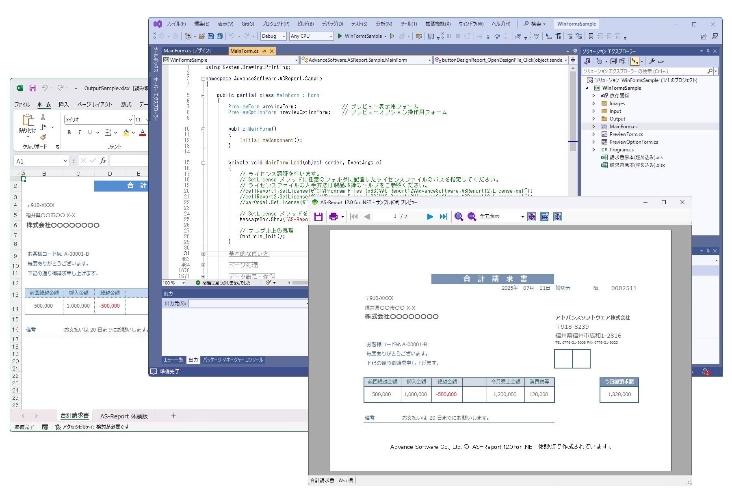The width and height of the screenshot is (732, 502).
Task: Click the cut scissors icon in Excel
Action: [43, 117]
